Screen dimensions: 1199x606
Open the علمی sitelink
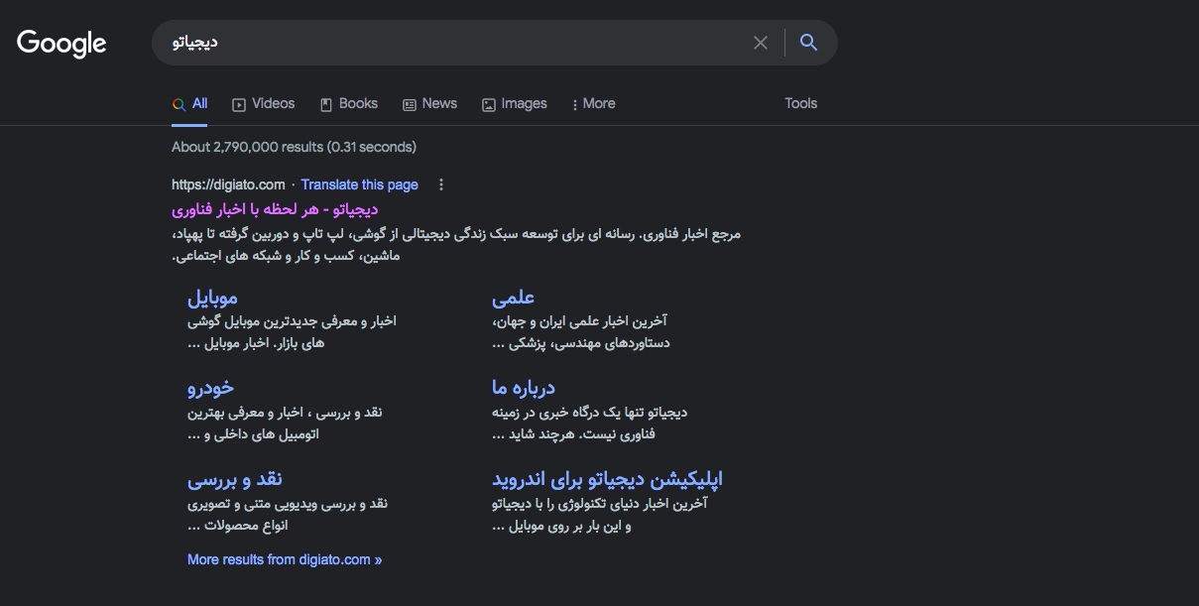[x=514, y=298]
